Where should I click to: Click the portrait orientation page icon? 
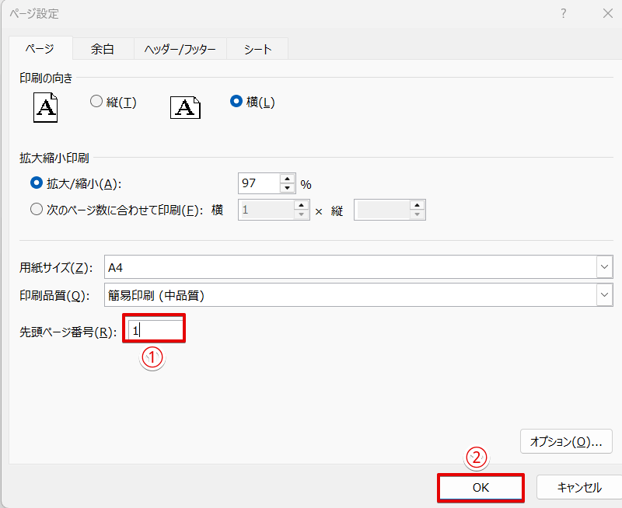pos(45,107)
